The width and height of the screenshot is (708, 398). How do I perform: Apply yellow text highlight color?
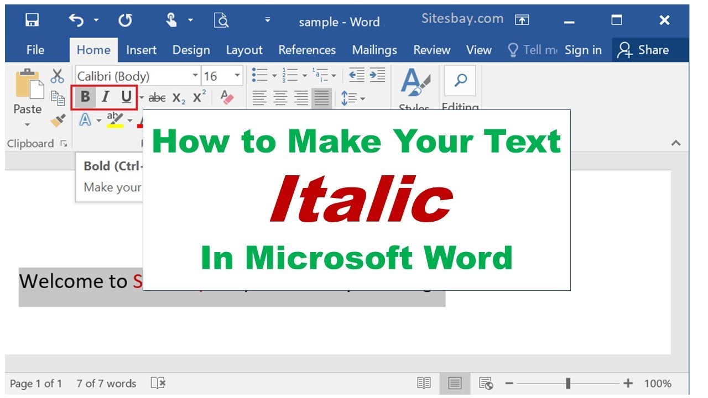pyautogui.click(x=115, y=119)
